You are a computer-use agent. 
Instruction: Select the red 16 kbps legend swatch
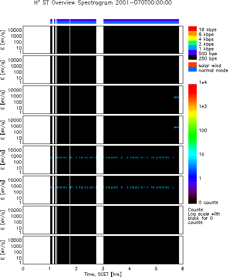coord(193,29)
